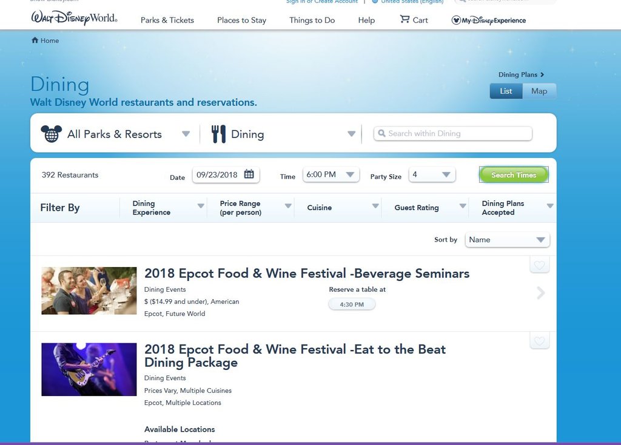Viewport: 621px width, 445px height.
Task: Click the calendar icon in Date field
Action: coord(249,174)
